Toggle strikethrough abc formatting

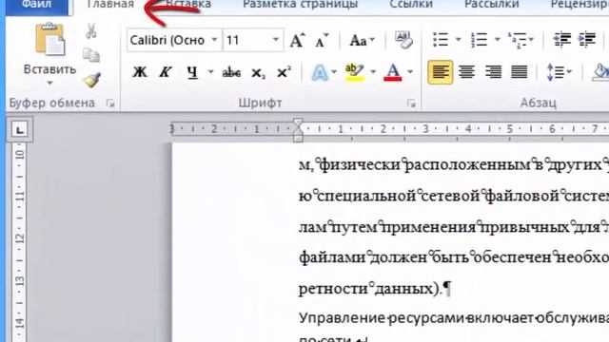(x=231, y=72)
